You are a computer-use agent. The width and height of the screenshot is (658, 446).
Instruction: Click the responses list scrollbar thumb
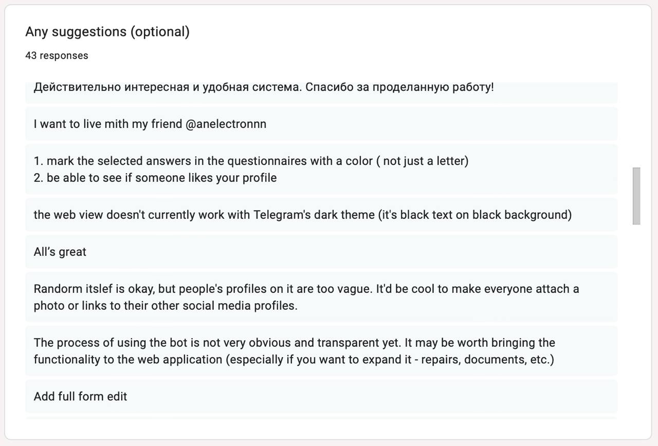636,196
